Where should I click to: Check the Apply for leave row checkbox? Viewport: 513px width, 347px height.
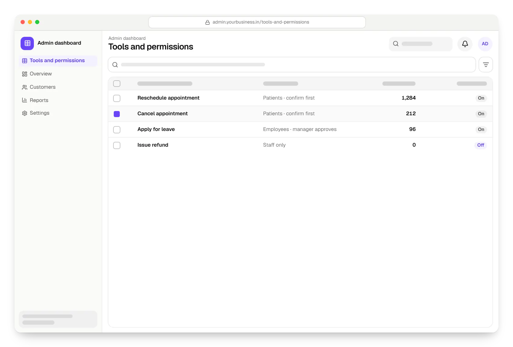tap(117, 130)
